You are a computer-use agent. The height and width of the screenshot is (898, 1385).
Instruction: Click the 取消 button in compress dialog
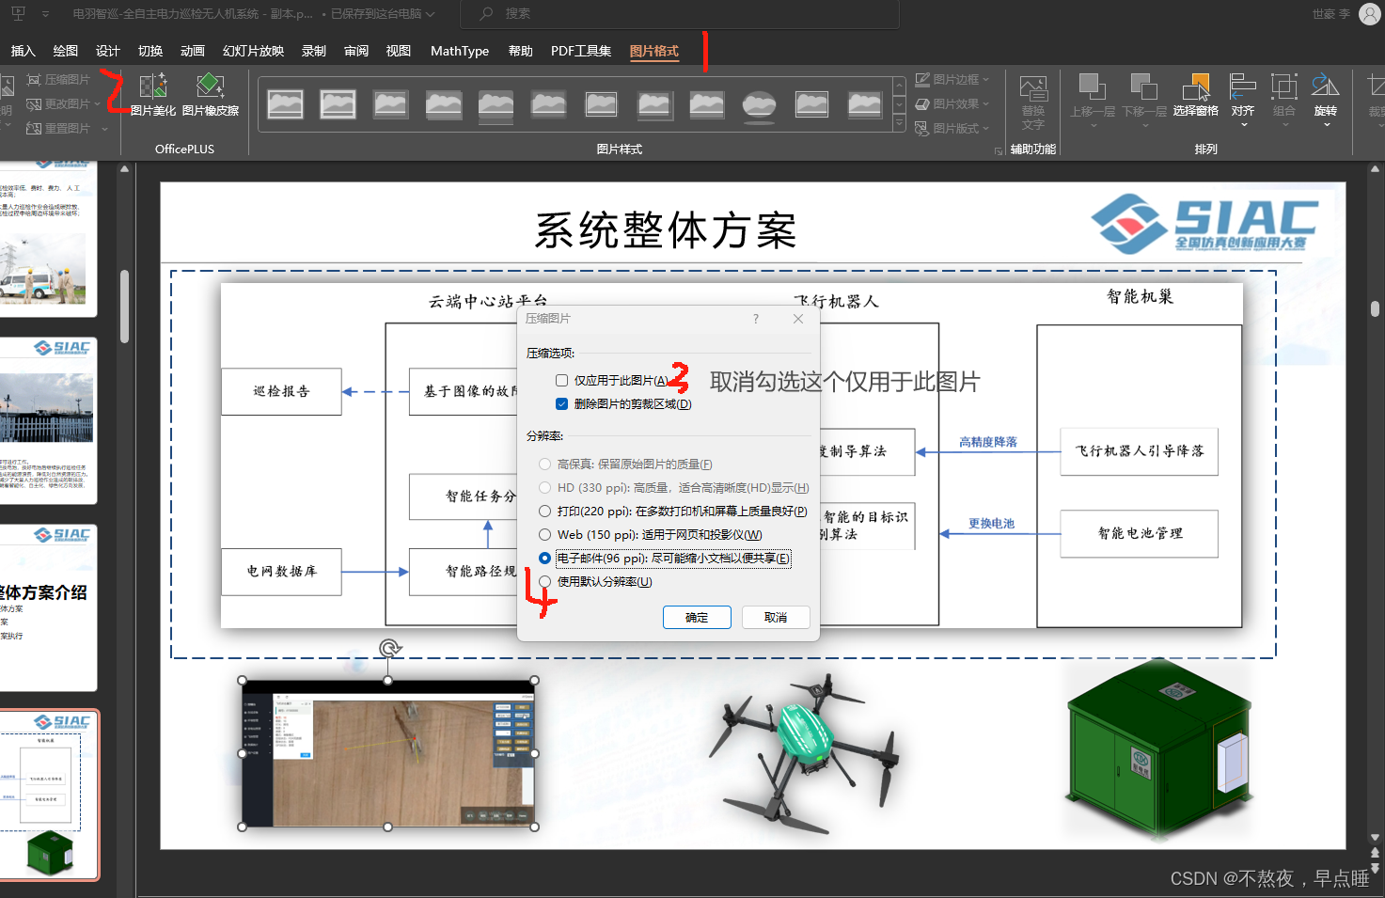click(776, 618)
